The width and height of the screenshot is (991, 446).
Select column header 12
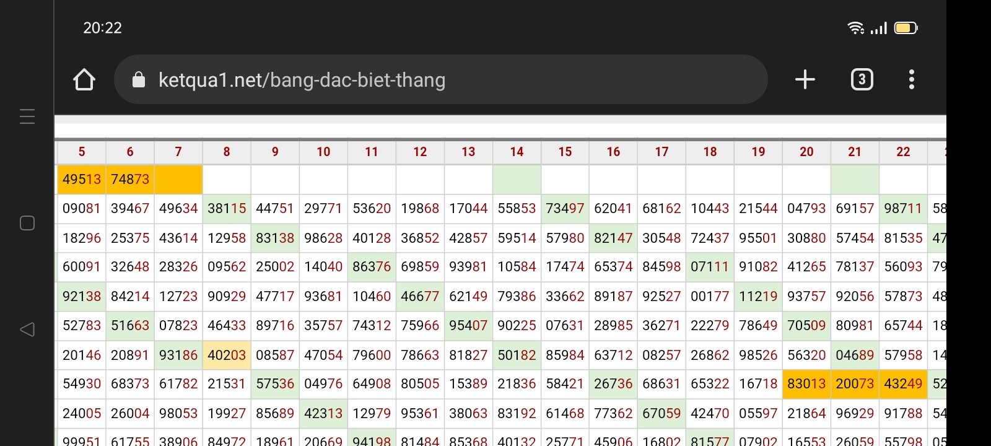click(420, 152)
